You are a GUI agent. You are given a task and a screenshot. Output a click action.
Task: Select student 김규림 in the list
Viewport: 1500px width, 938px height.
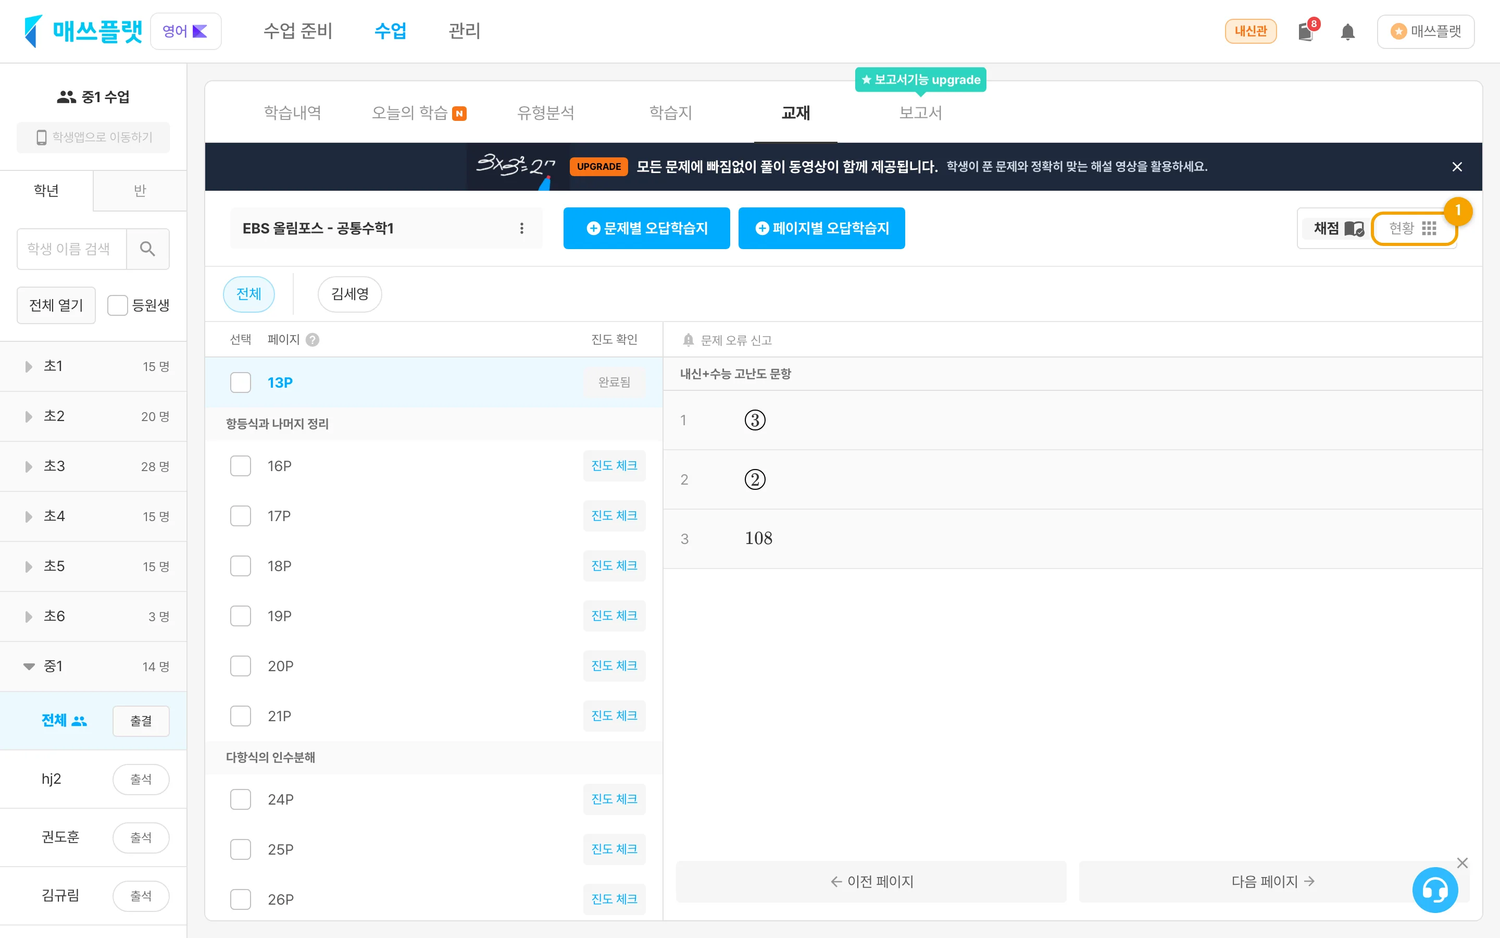(60, 896)
